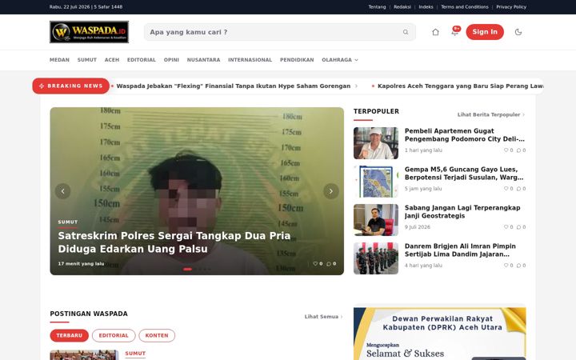This screenshot has height=360, width=576.
Task: Click the BREAKING NEWS badge
Action: coord(71,86)
